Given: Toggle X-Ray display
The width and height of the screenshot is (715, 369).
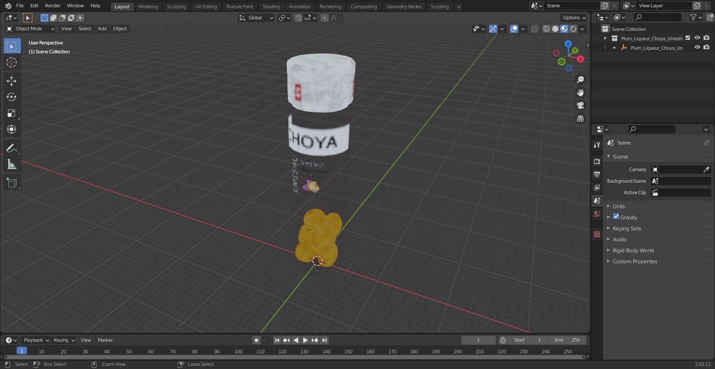Looking at the screenshot, I should [x=534, y=29].
